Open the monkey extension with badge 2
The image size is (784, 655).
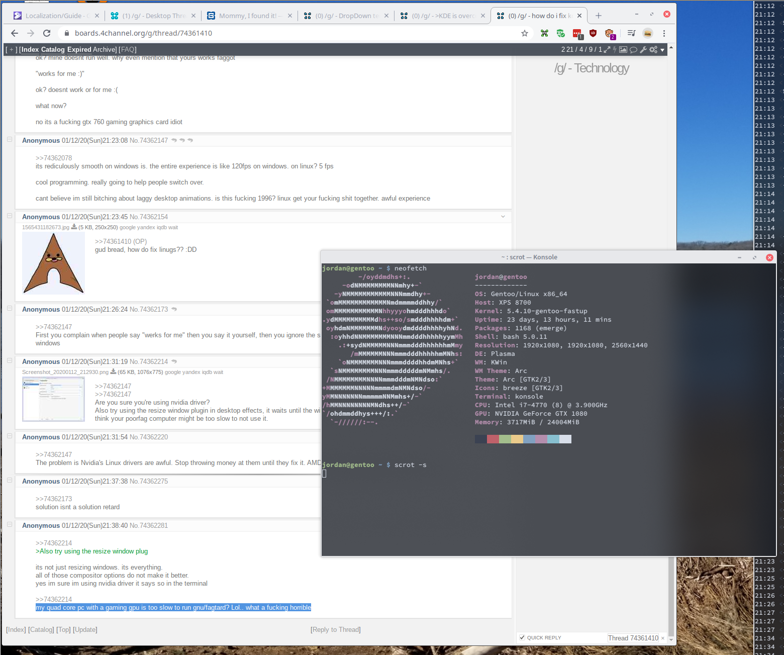coord(610,34)
